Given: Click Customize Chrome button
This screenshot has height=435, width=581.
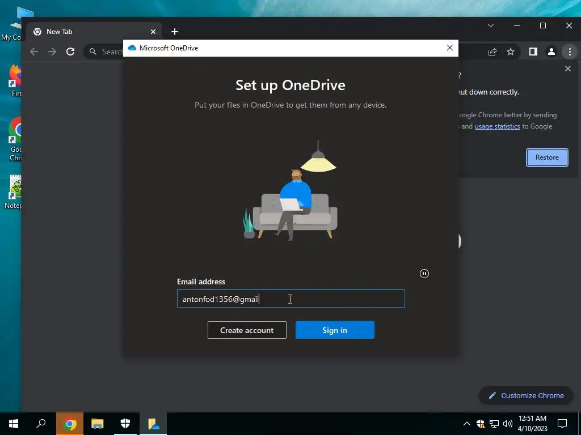Looking at the screenshot, I should tap(526, 395).
